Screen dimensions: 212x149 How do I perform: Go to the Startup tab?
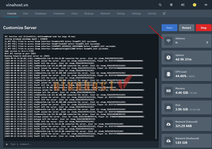(x=121, y=13)
